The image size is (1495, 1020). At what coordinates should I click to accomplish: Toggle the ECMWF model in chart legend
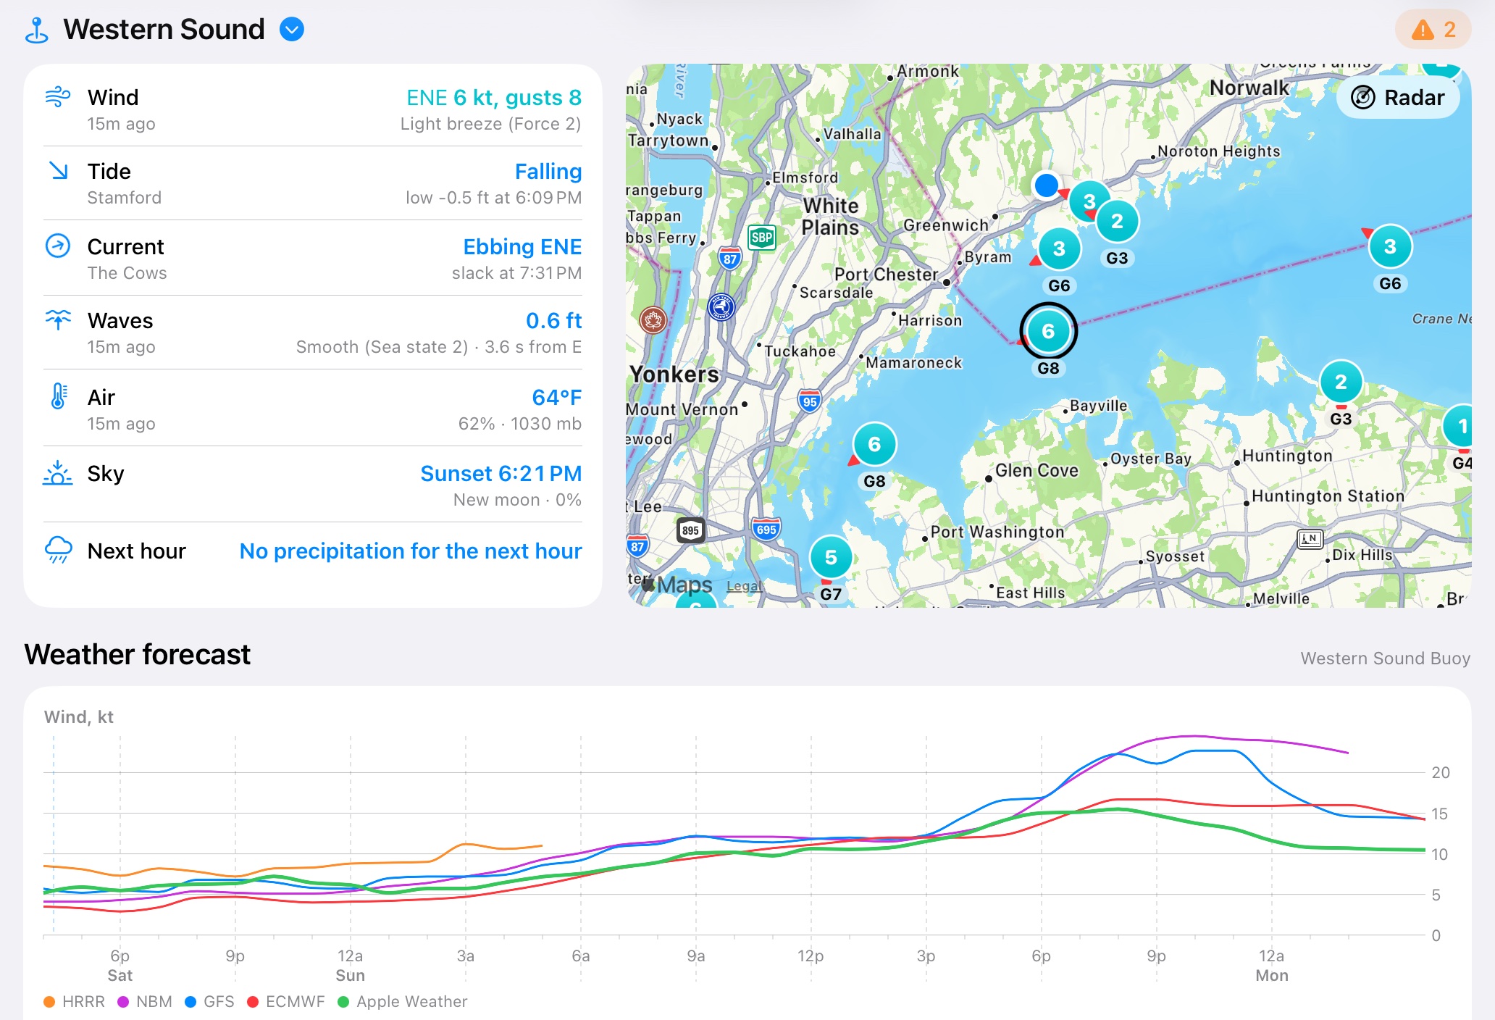[285, 1001]
